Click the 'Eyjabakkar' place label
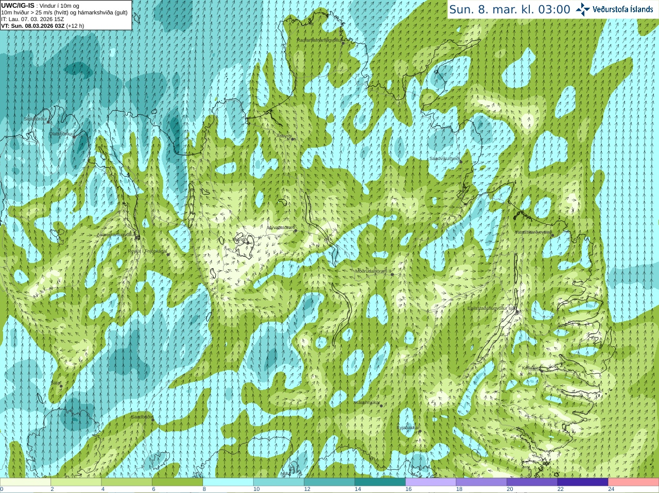This screenshot has height=493, width=659. click(408, 428)
